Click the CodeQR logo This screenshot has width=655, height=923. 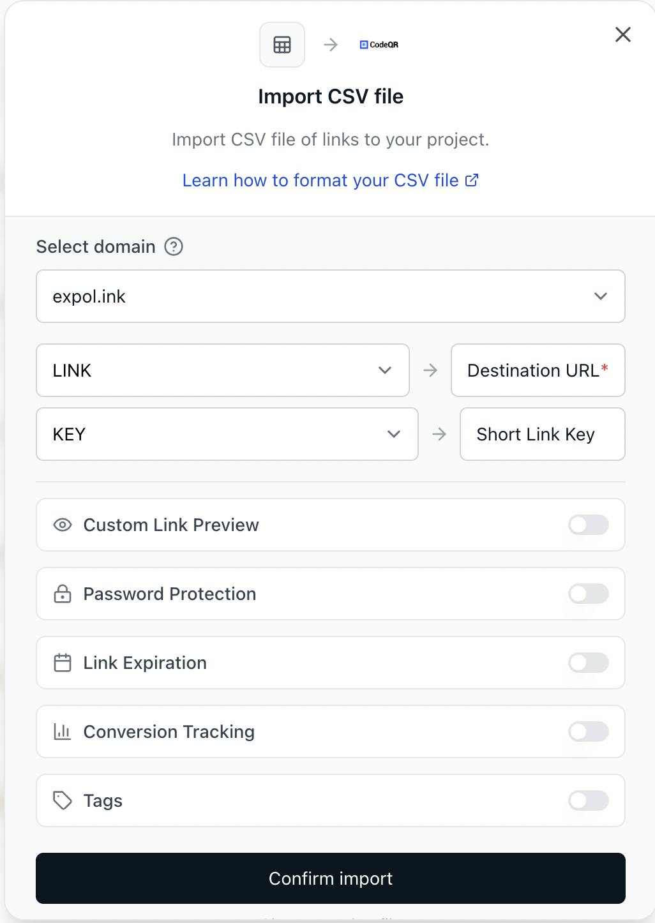[379, 45]
